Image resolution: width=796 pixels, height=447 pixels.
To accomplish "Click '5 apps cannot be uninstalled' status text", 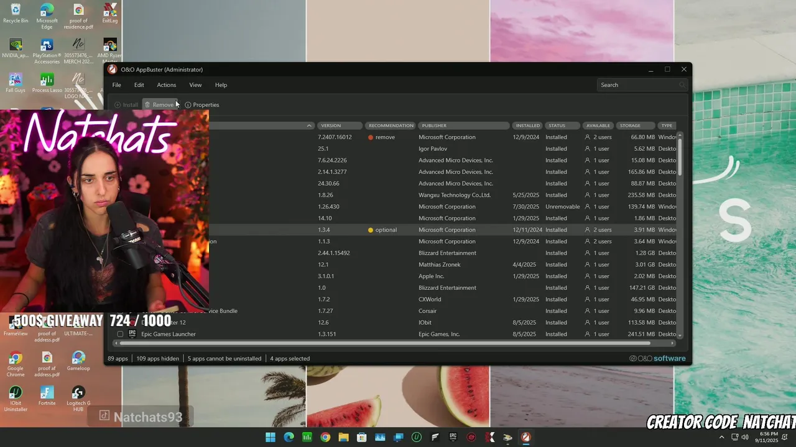I will coord(224,358).
